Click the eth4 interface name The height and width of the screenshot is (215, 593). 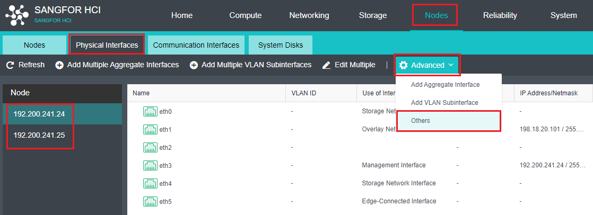(165, 184)
